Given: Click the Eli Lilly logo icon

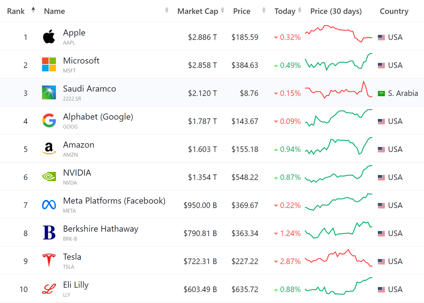Looking at the screenshot, I should pos(49,289).
